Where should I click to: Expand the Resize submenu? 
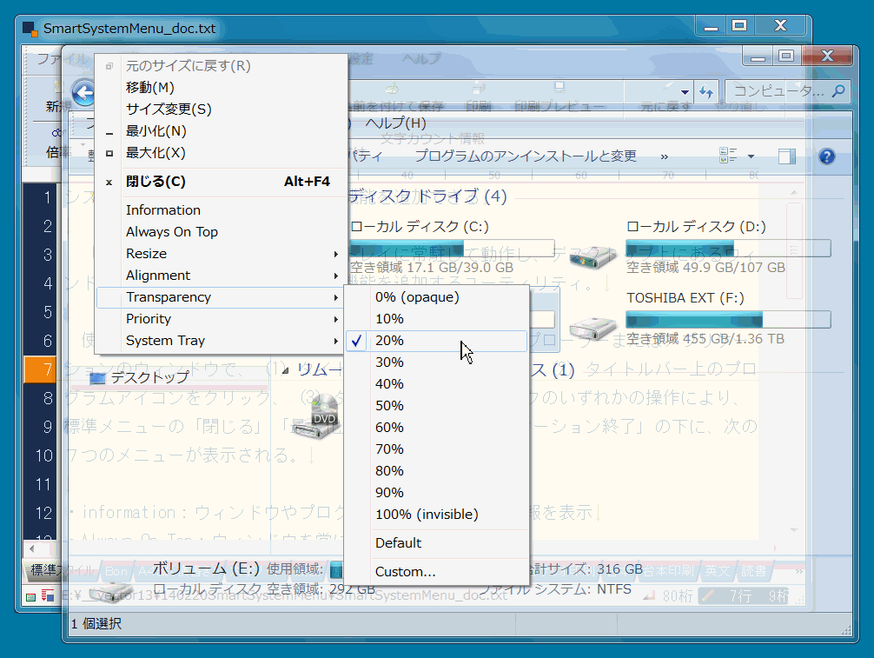click(x=220, y=253)
